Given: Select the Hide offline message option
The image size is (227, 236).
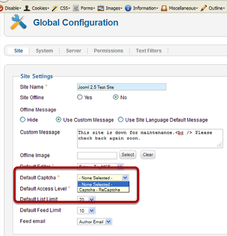Looking at the screenshot, I should pyautogui.click(x=23, y=119).
